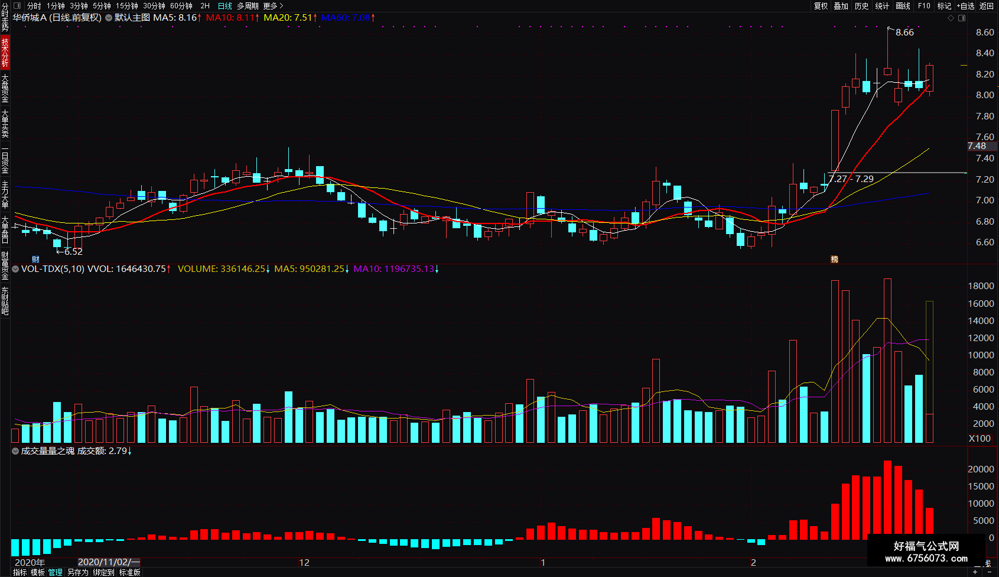Expand the 默认主图 indicator dropdown
The image size is (999, 577).
coord(109,18)
